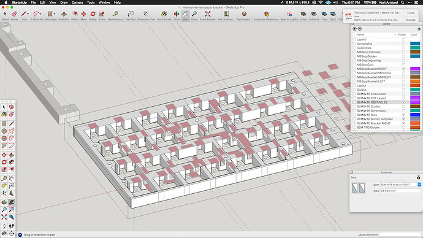Open Rectangle tool dropdown arrow

(55, 14)
